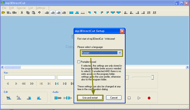Click the fourth button in the Edit panel
Image resolution: width=190 pixels, height=110 pixels.
tap(39, 98)
